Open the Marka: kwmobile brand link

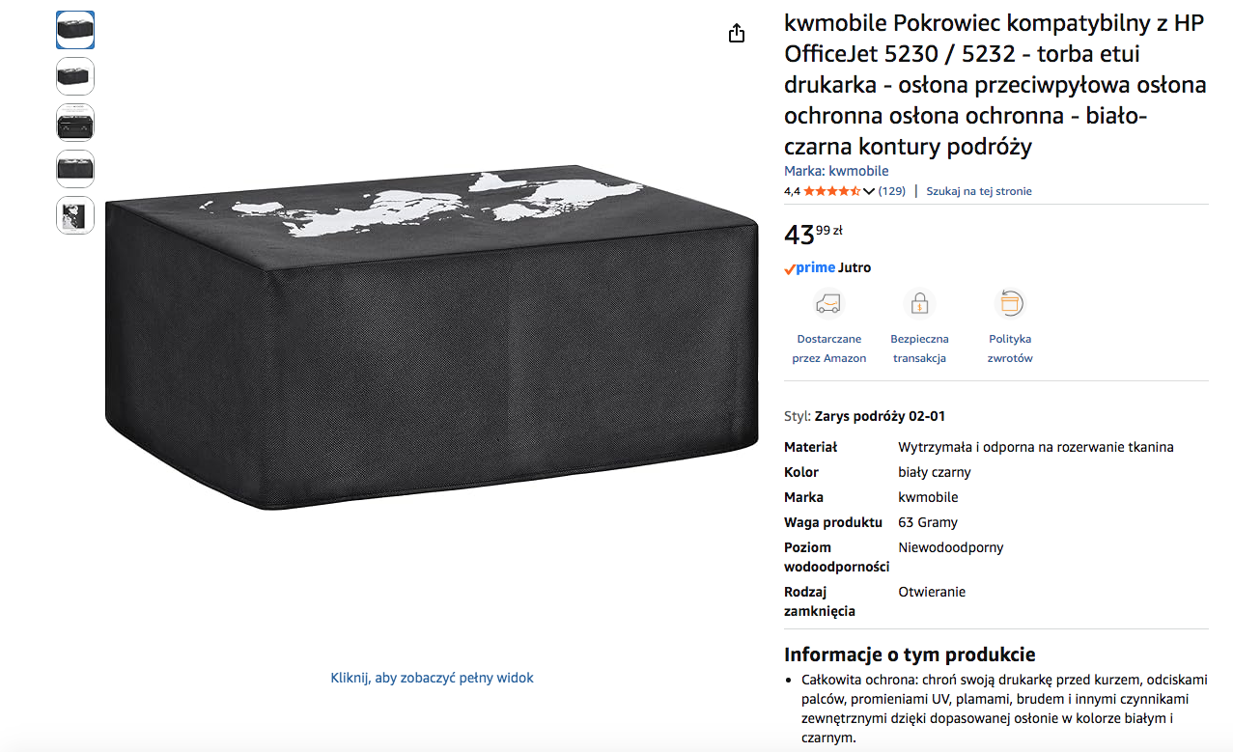tap(836, 171)
